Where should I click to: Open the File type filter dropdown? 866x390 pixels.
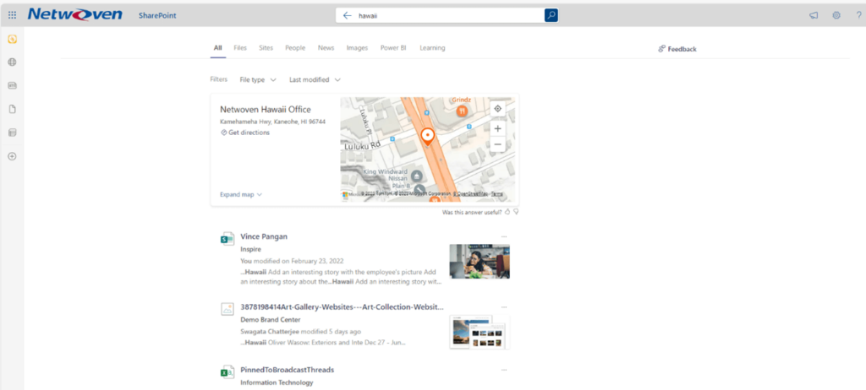click(x=258, y=80)
